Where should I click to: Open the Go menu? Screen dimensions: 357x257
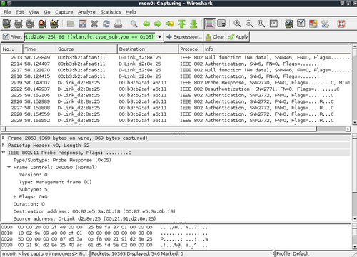[x=47, y=12]
